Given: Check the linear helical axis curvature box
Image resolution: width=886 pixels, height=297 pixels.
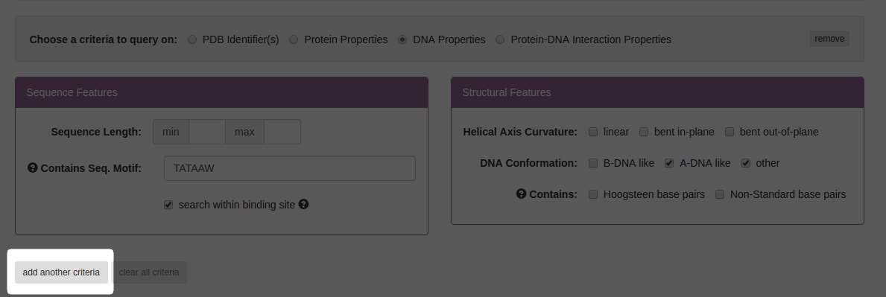Looking at the screenshot, I should pos(592,132).
